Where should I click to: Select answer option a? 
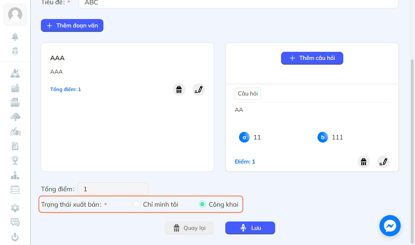tap(244, 137)
